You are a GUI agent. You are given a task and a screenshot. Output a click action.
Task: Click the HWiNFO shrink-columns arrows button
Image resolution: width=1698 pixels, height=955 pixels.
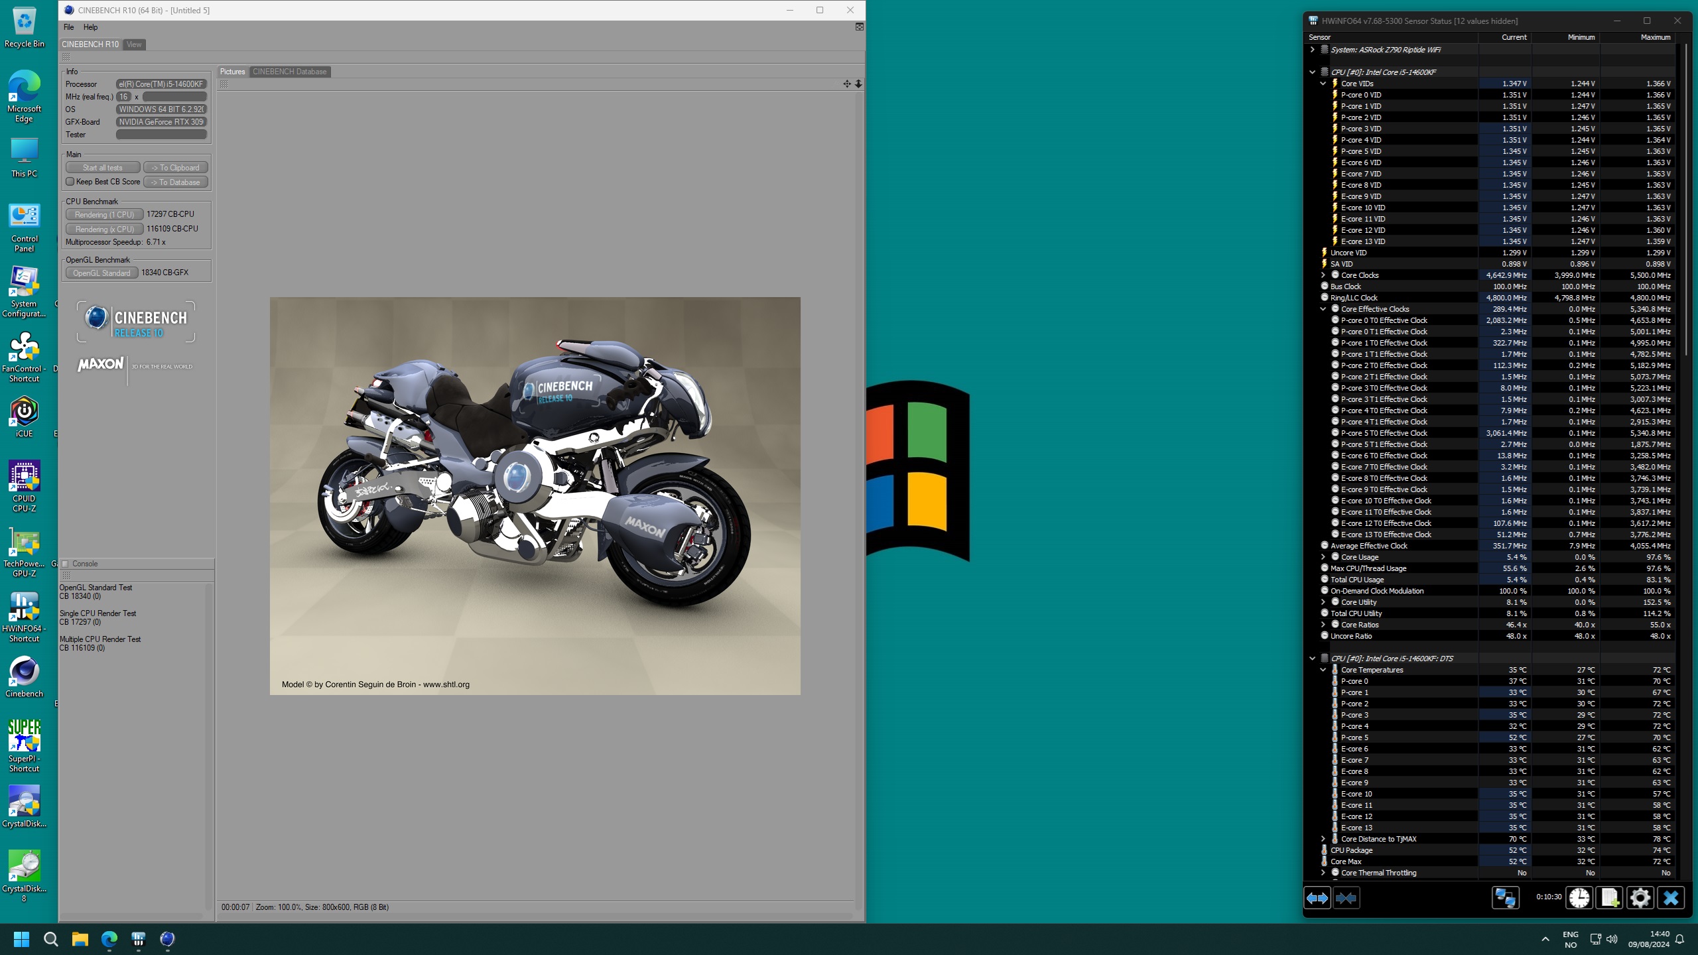coord(1346,898)
